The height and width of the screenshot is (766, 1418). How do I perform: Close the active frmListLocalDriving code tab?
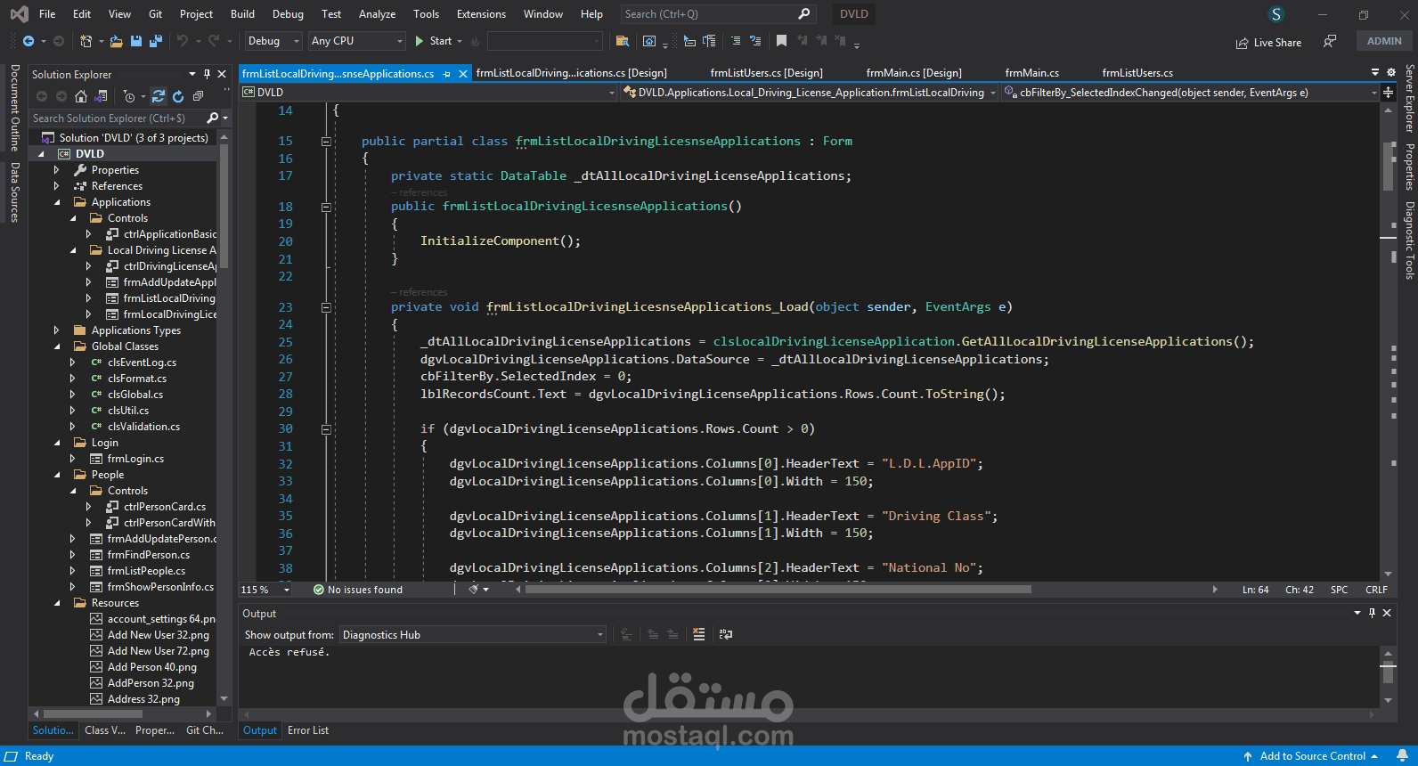(x=463, y=74)
